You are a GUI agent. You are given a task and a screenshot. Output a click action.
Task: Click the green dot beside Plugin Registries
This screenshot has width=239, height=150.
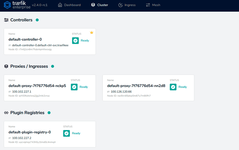tap(49, 113)
